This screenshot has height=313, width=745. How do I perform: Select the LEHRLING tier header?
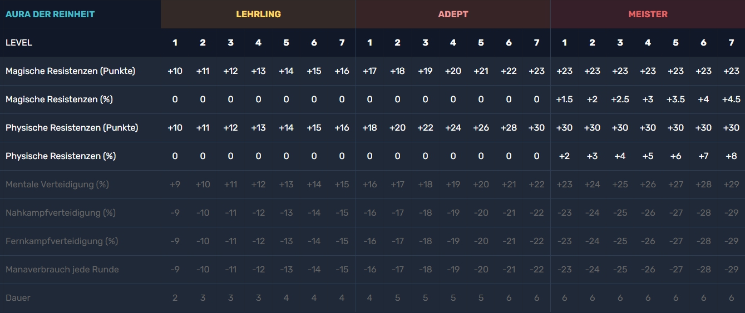258,14
